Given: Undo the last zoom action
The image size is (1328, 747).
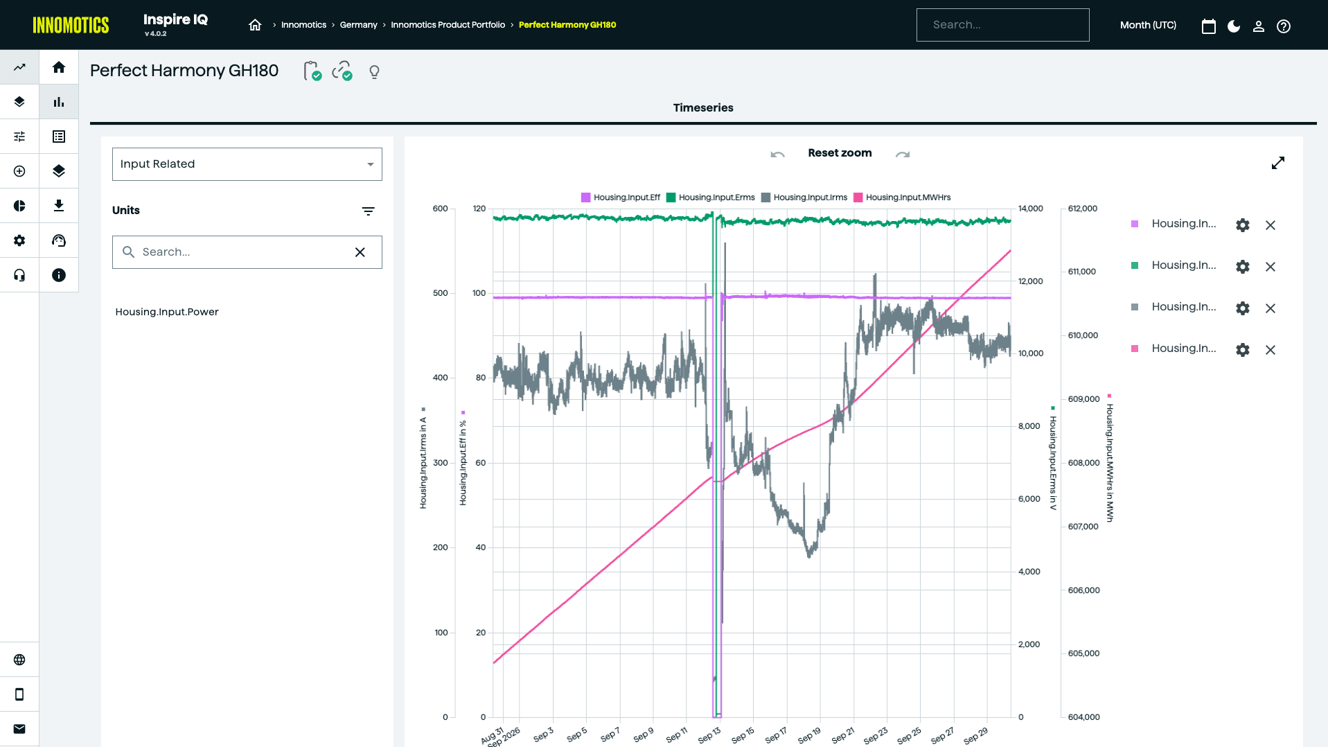Looking at the screenshot, I should click(x=778, y=155).
